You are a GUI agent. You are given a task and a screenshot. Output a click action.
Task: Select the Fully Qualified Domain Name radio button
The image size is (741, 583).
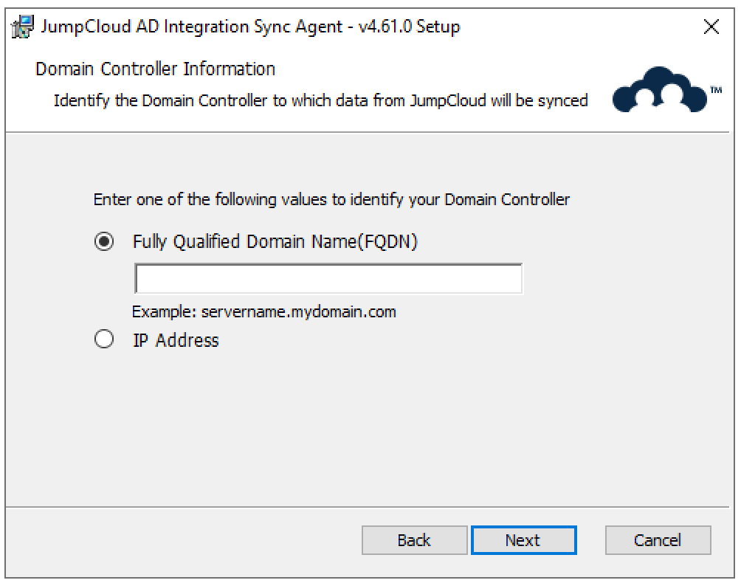pos(105,241)
